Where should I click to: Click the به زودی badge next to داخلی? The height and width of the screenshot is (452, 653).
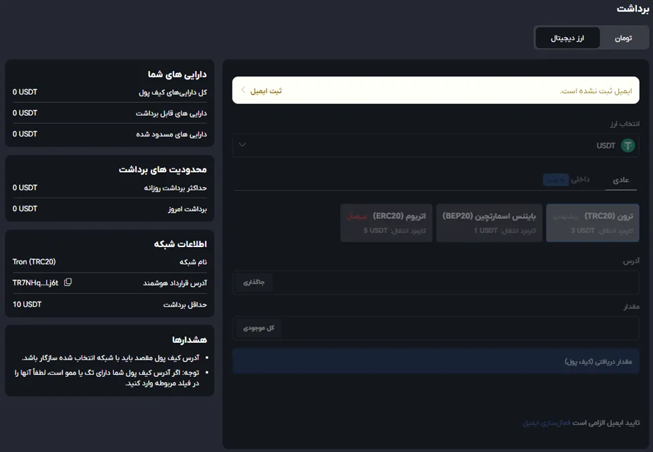[555, 180]
